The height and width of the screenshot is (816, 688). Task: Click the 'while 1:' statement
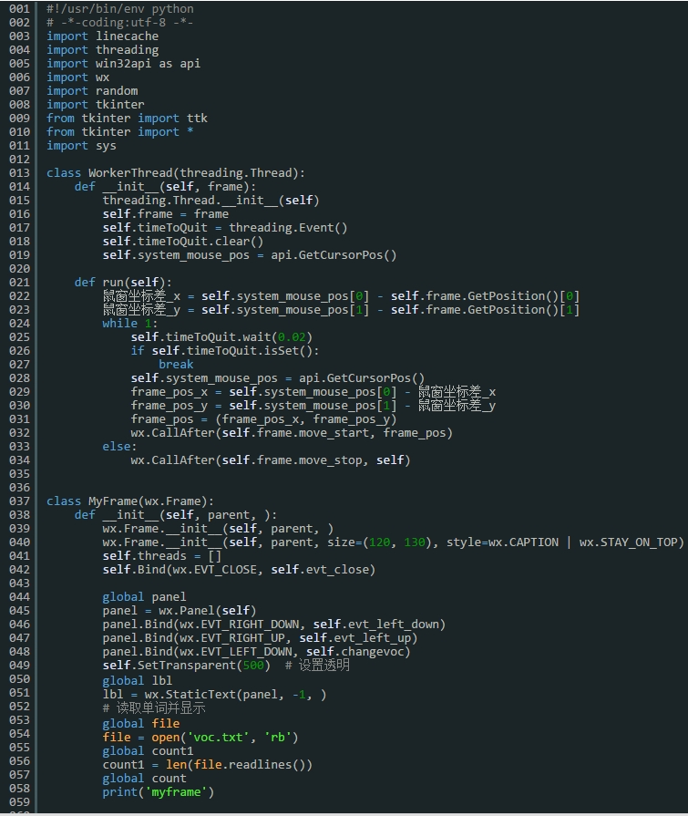[129, 323]
